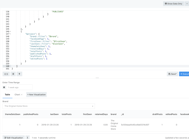This screenshot has width=189, height=139.
Task: Sort by themeSetsSeen column header
Action: pos(13,114)
